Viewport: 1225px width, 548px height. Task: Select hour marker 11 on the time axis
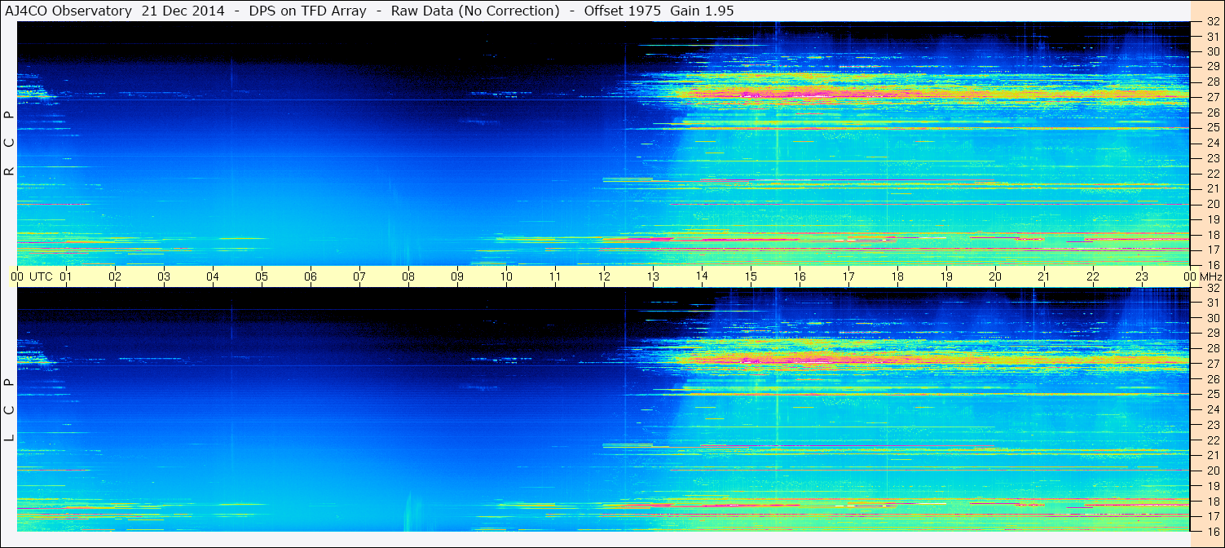(x=555, y=276)
